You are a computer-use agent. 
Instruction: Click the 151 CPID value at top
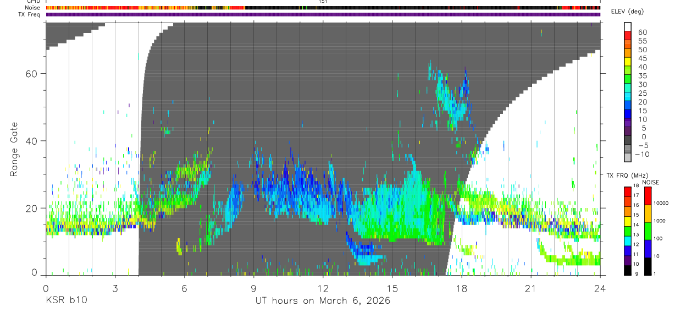pyautogui.click(x=323, y=2)
